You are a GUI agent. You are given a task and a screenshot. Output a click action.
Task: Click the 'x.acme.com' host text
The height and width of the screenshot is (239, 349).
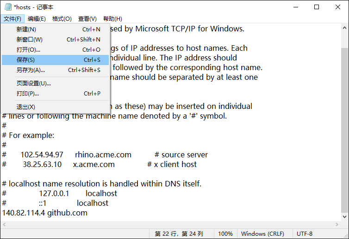click(93, 164)
